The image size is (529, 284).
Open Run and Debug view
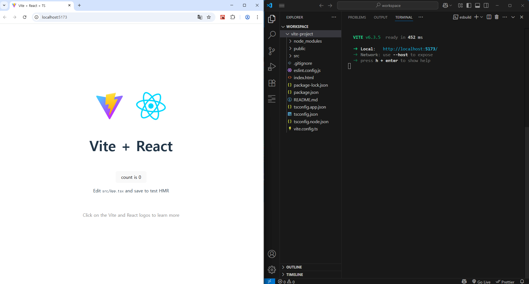coord(272,67)
